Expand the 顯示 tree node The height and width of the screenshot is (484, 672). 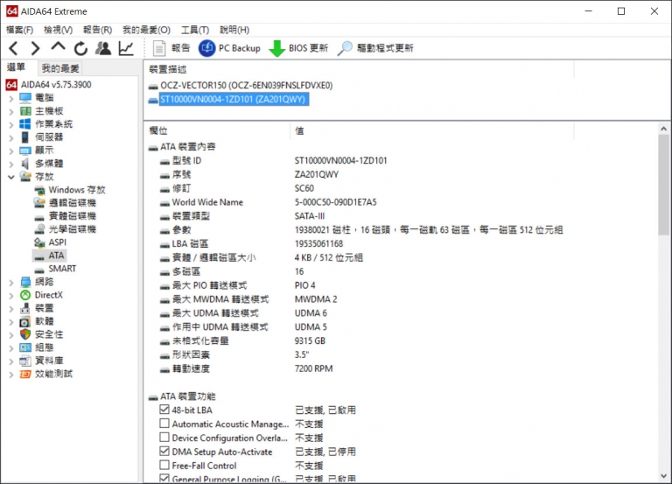pyautogui.click(x=11, y=151)
